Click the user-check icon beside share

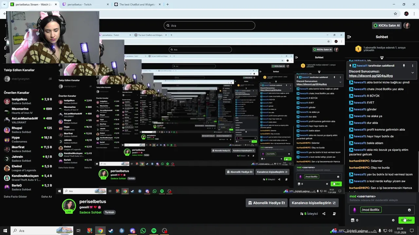334,214
